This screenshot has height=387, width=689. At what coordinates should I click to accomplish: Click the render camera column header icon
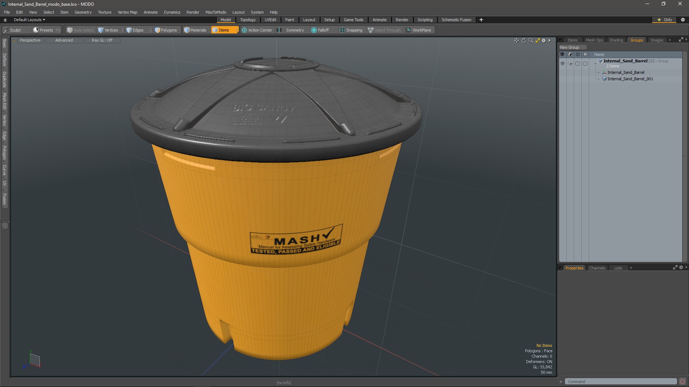[x=570, y=54]
